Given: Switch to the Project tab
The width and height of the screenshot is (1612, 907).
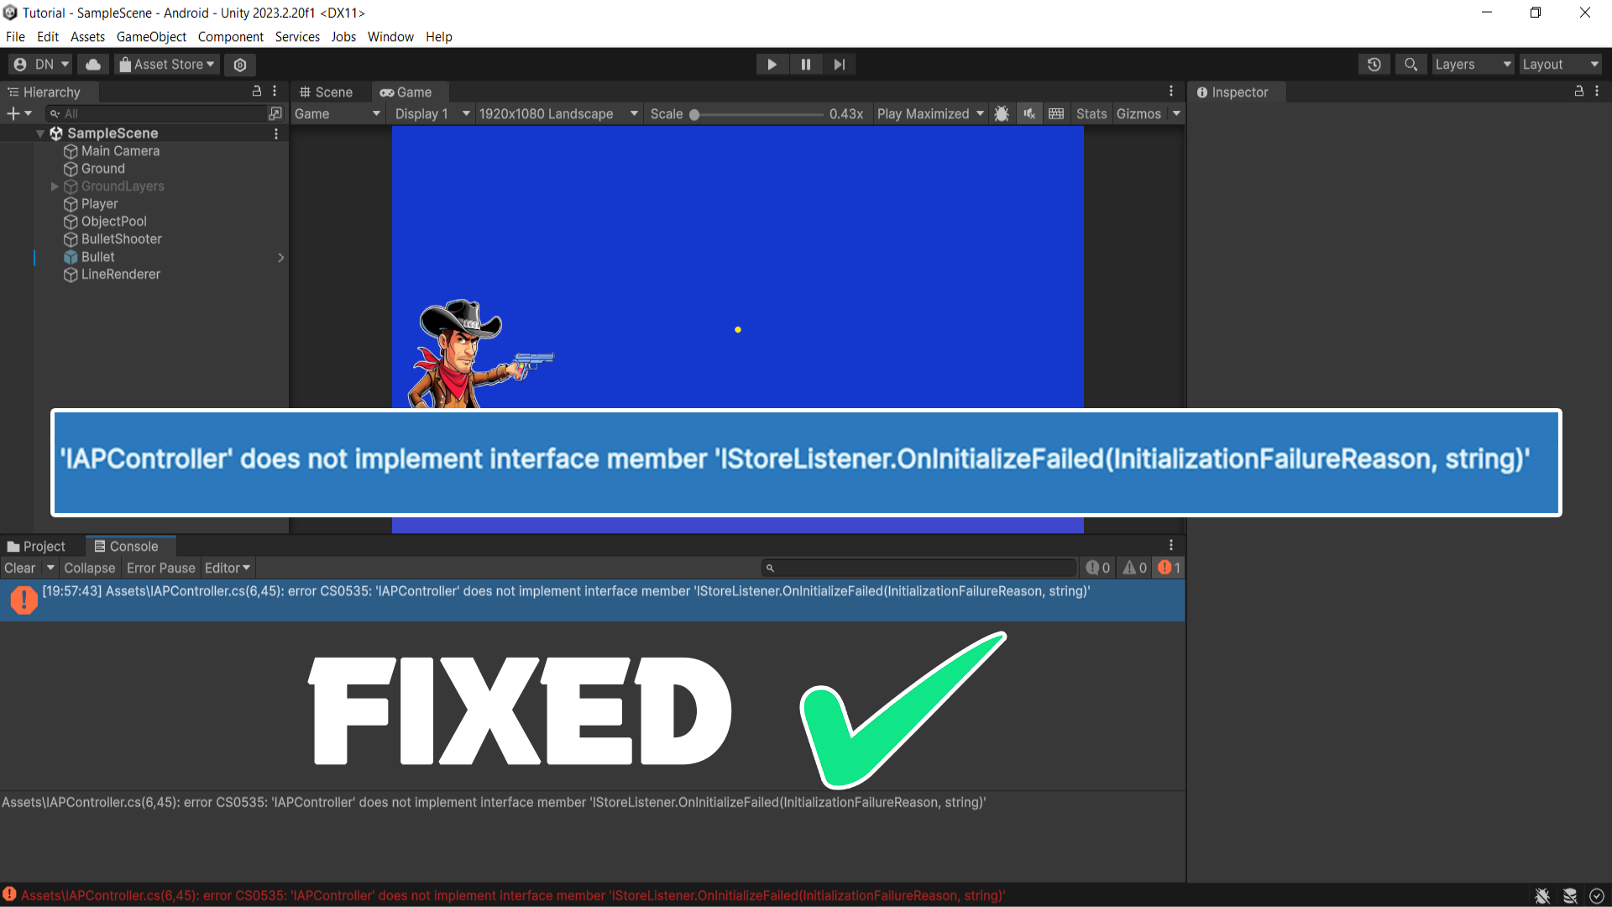Looking at the screenshot, I should 36,547.
